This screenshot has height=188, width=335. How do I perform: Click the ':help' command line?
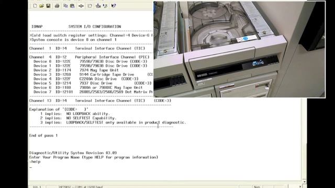click(x=35, y=162)
